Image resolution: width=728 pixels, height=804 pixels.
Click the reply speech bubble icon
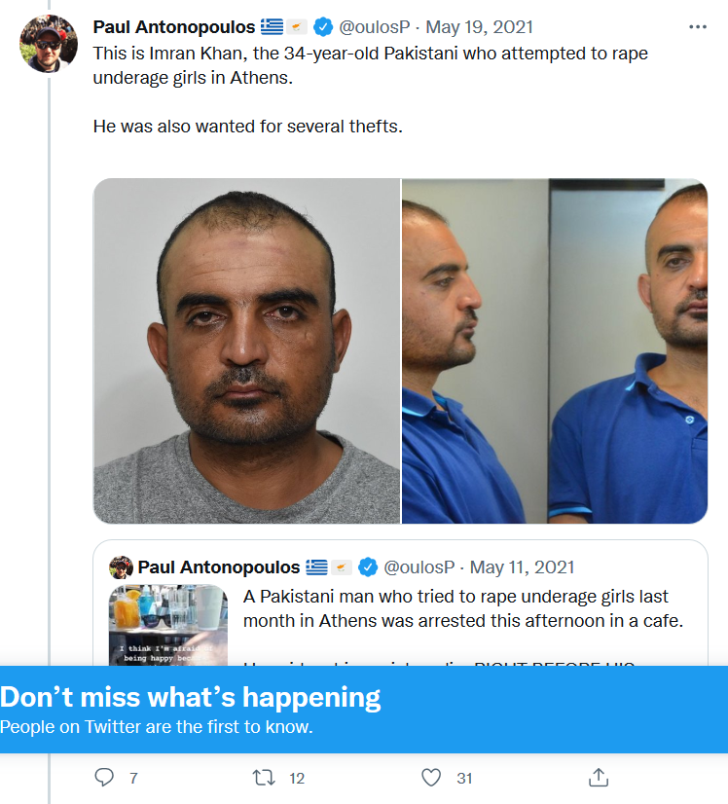tap(104, 778)
